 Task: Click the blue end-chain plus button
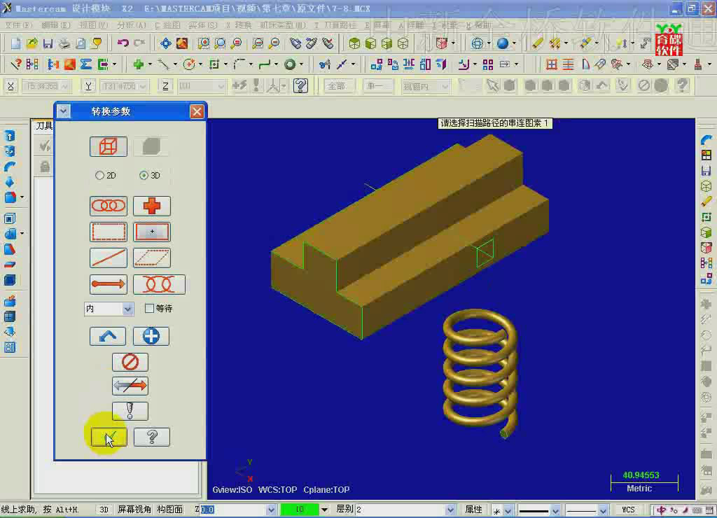tap(151, 336)
